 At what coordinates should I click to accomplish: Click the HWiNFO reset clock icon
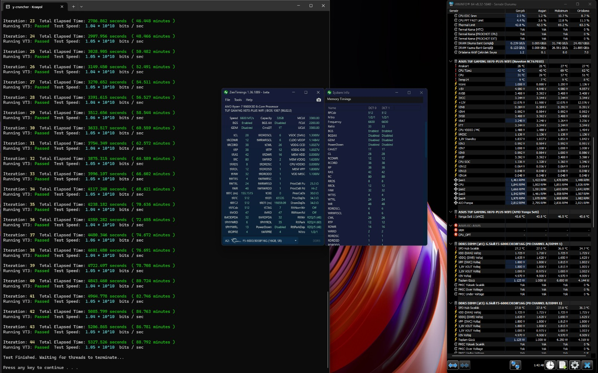550,365
